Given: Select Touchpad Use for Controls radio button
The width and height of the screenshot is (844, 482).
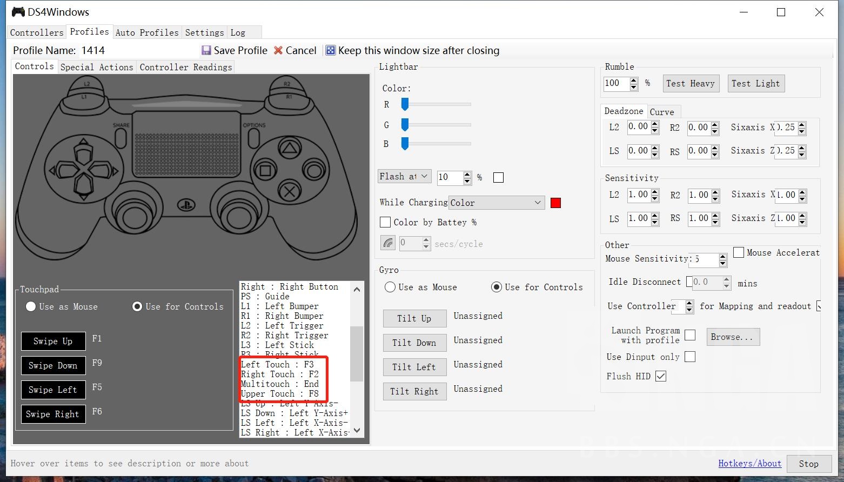Looking at the screenshot, I should tap(137, 306).
